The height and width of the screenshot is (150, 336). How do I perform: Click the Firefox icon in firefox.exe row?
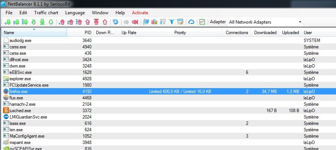(6, 91)
